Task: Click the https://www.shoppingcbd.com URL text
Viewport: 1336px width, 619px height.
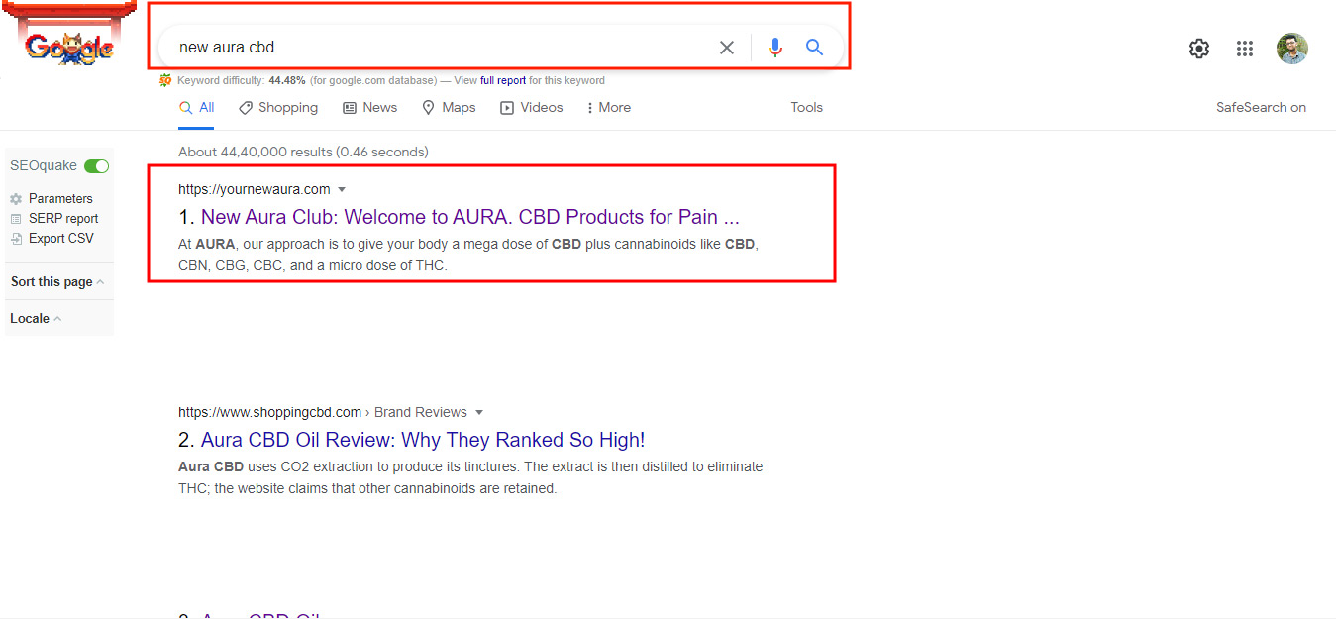Action: point(270,412)
